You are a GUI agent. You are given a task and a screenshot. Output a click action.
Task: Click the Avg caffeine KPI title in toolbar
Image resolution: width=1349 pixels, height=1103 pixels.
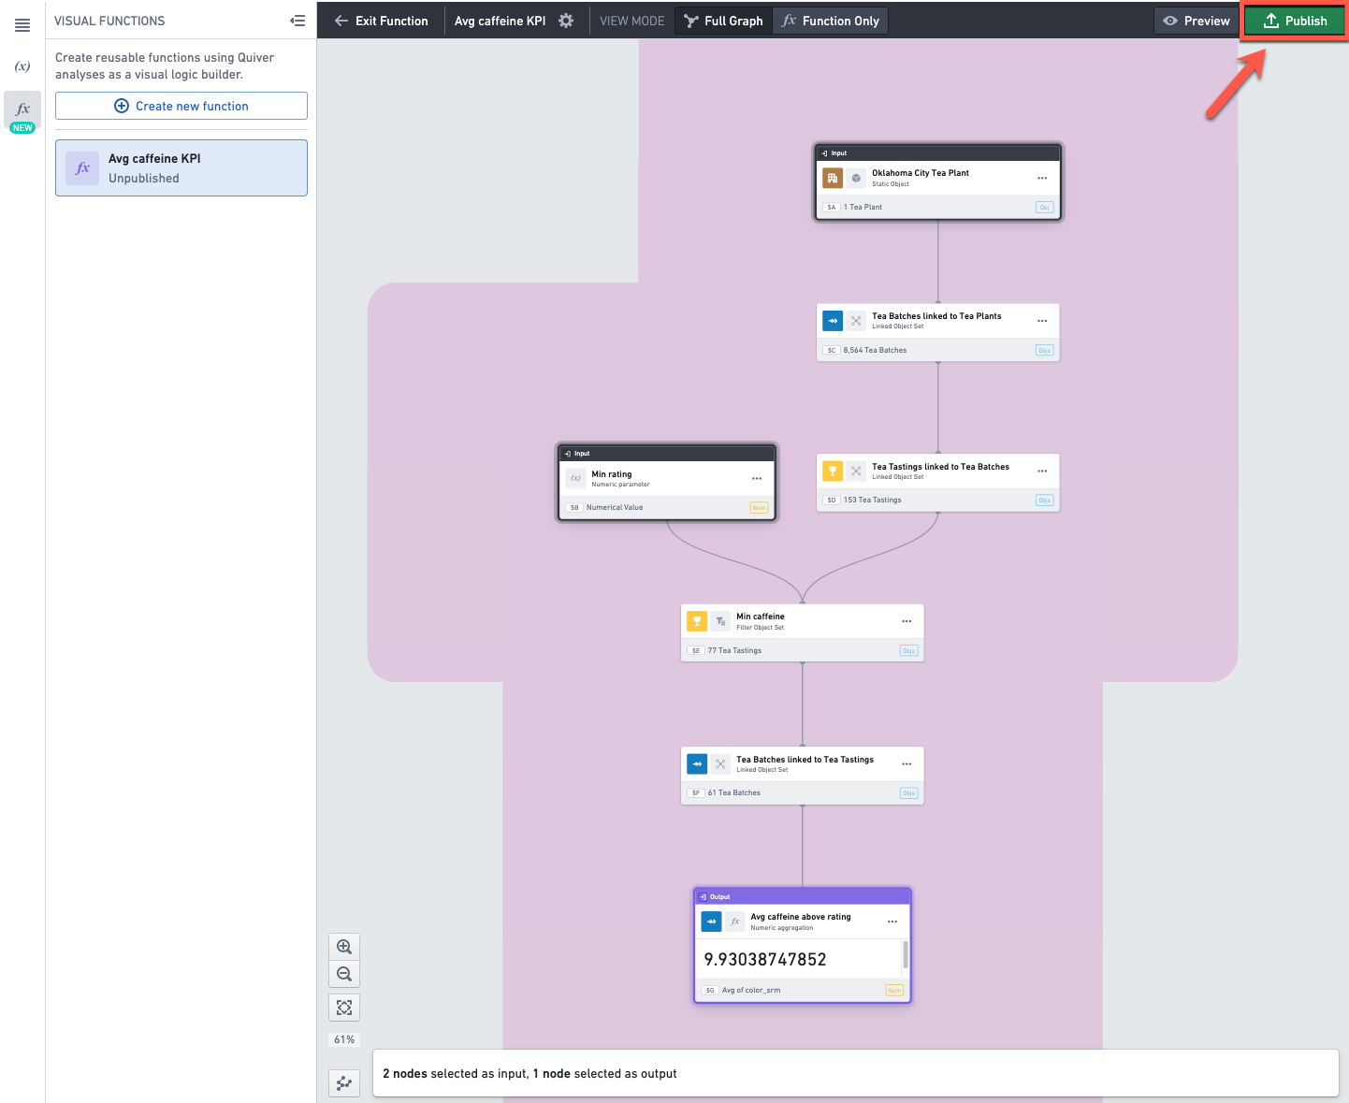pos(500,21)
